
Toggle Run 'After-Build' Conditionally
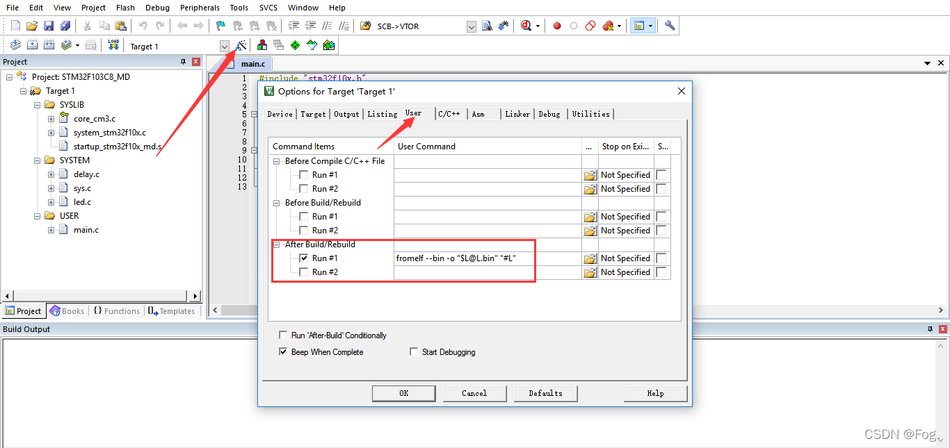pyautogui.click(x=283, y=335)
